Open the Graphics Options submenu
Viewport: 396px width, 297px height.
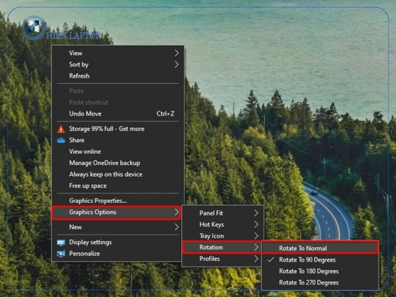tap(116, 212)
